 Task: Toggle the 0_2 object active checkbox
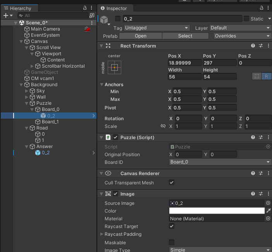pyautogui.click(x=118, y=19)
